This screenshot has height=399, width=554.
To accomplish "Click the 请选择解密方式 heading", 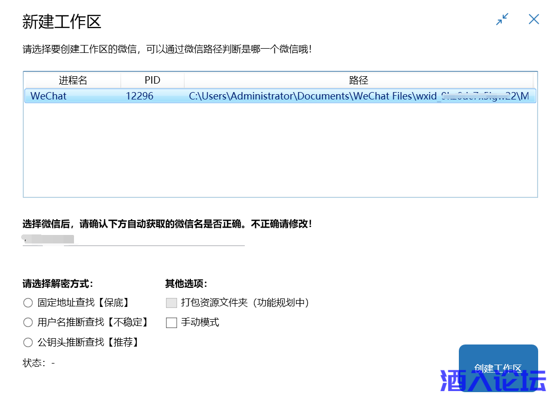I will pyautogui.click(x=58, y=284).
